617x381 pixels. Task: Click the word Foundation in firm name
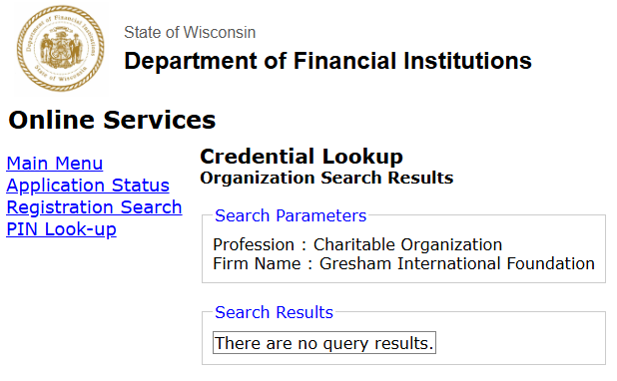pyautogui.click(x=550, y=263)
